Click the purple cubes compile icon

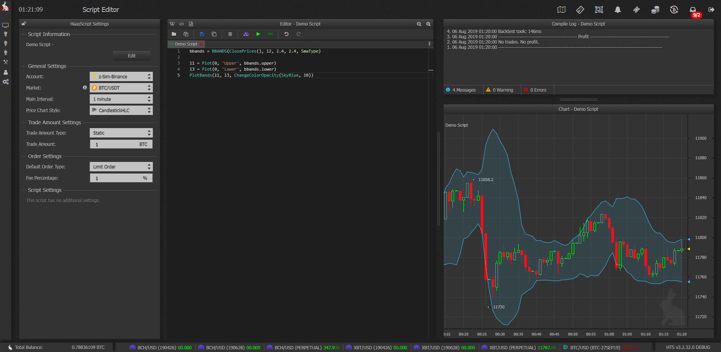246,34
